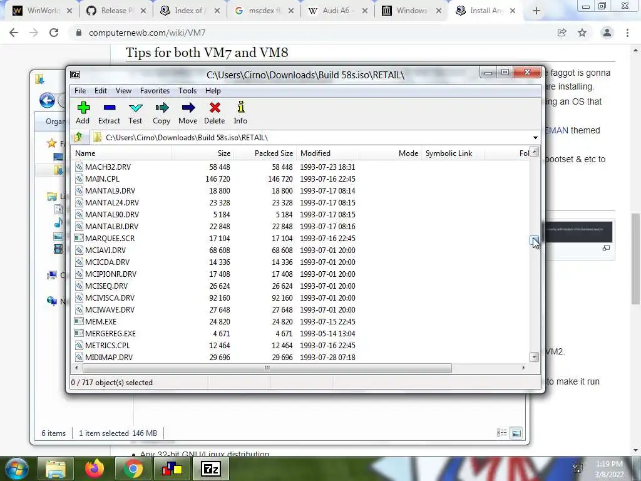Click the Add button in 7-Zip toolbar
The image size is (641, 481).
[x=83, y=113]
